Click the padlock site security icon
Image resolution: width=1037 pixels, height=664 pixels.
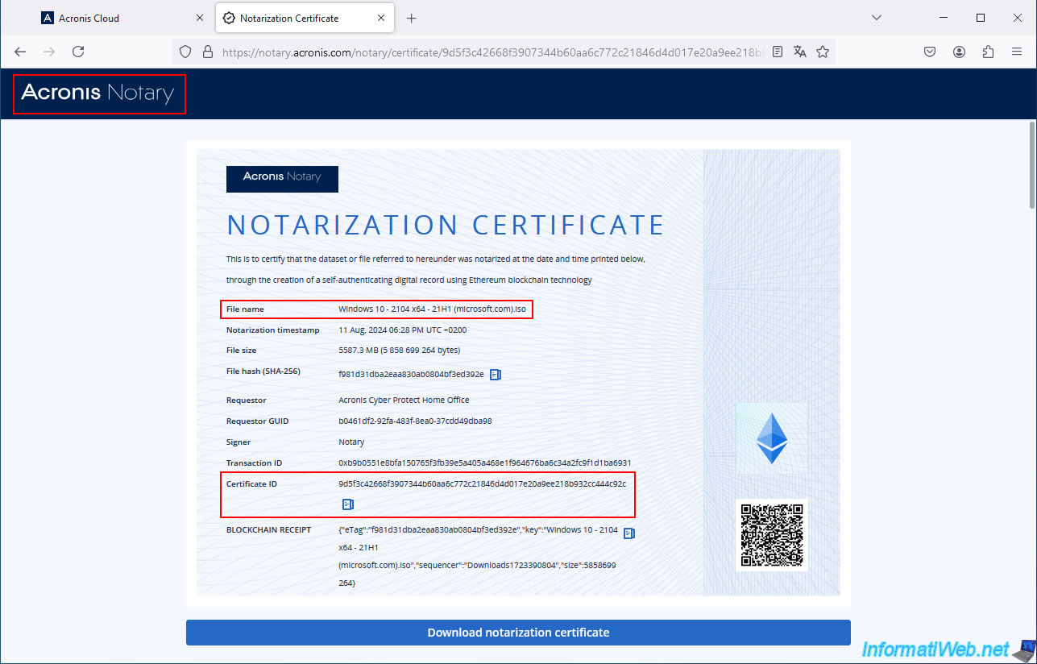[x=207, y=52]
